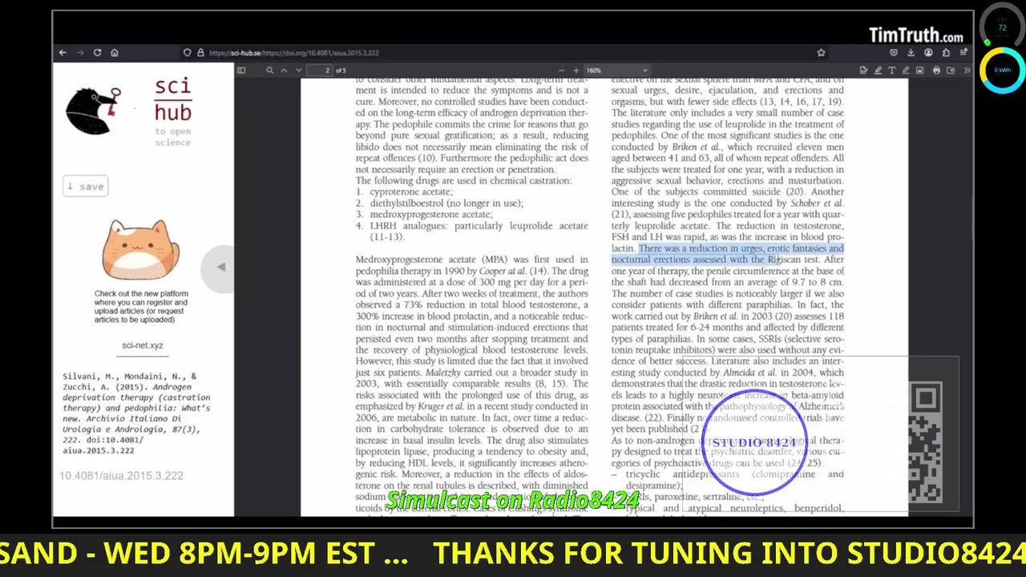This screenshot has width=1026, height=577.
Task: Zoom in the PDF with plus
Action: point(576,71)
